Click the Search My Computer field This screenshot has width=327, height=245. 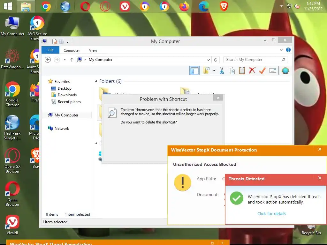click(x=256, y=60)
